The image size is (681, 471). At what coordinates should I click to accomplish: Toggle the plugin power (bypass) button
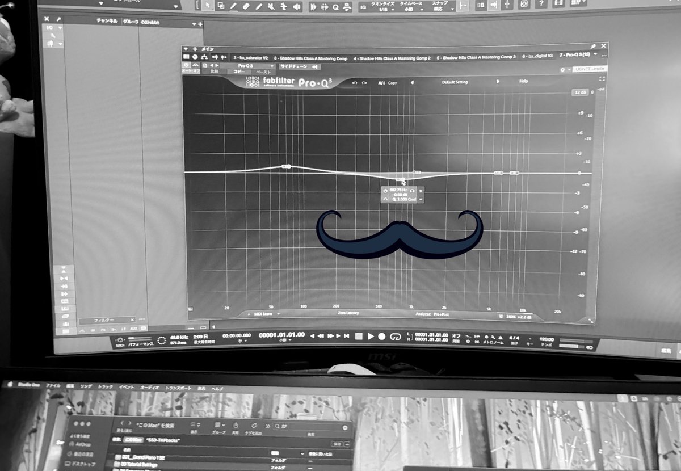(x=186, y=66)
